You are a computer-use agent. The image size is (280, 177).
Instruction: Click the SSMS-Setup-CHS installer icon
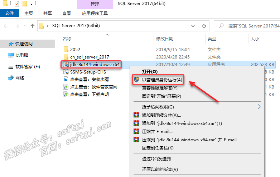click(66, 72)
